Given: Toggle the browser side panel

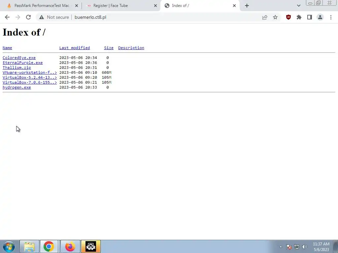Looking at the screenshot, I should pos(310,17).
